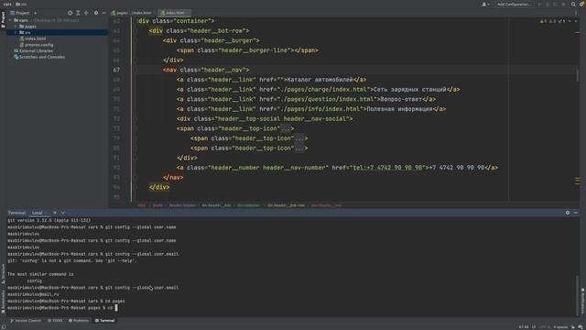Click the Expand All icon in the Project panel
This screenshot has width=586, height=330.
pyautogui.click(x=78, y=13)
